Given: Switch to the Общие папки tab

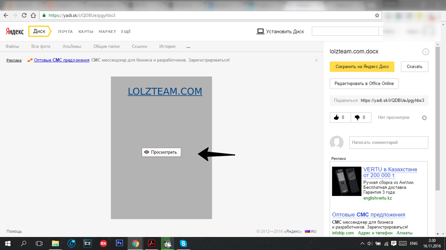Looking at the screenshot, I should (x=106, y=47).
